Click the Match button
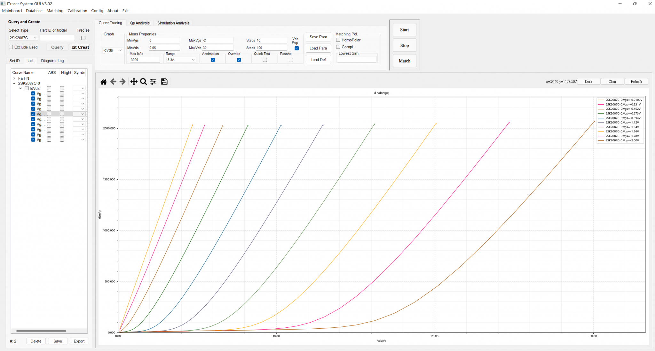 tap(405, 61)
